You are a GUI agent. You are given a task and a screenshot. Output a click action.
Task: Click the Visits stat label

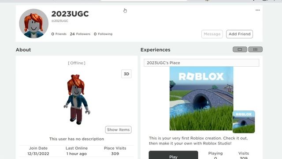(244, 153)
